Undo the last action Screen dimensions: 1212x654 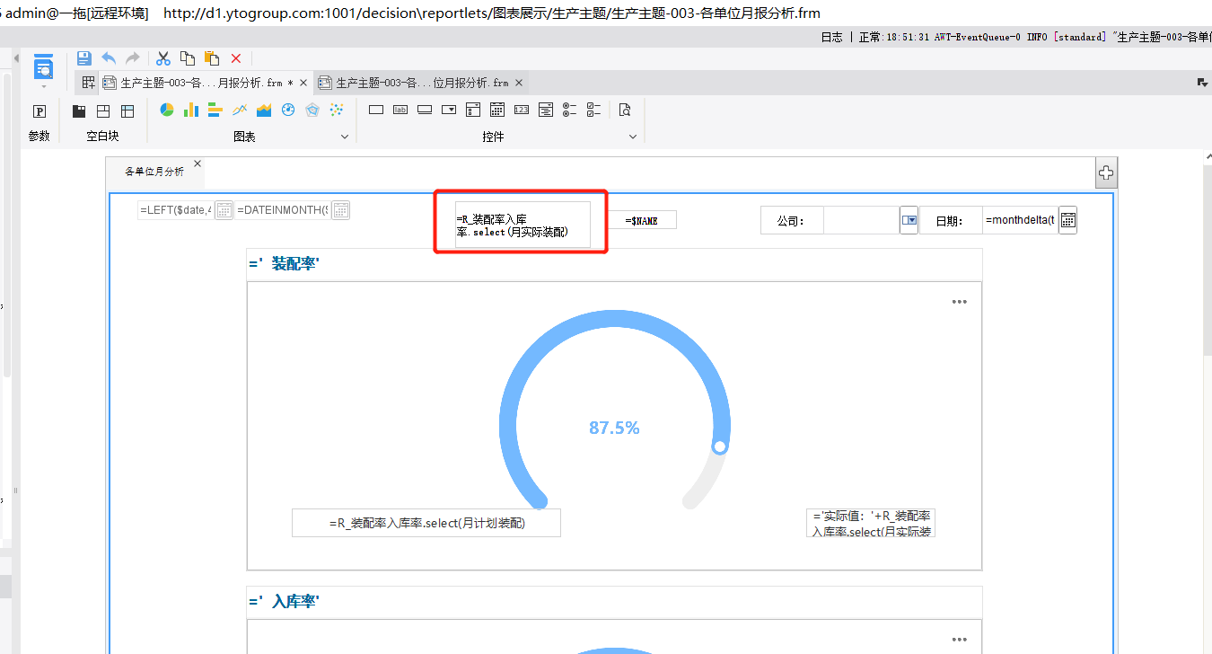109,58
